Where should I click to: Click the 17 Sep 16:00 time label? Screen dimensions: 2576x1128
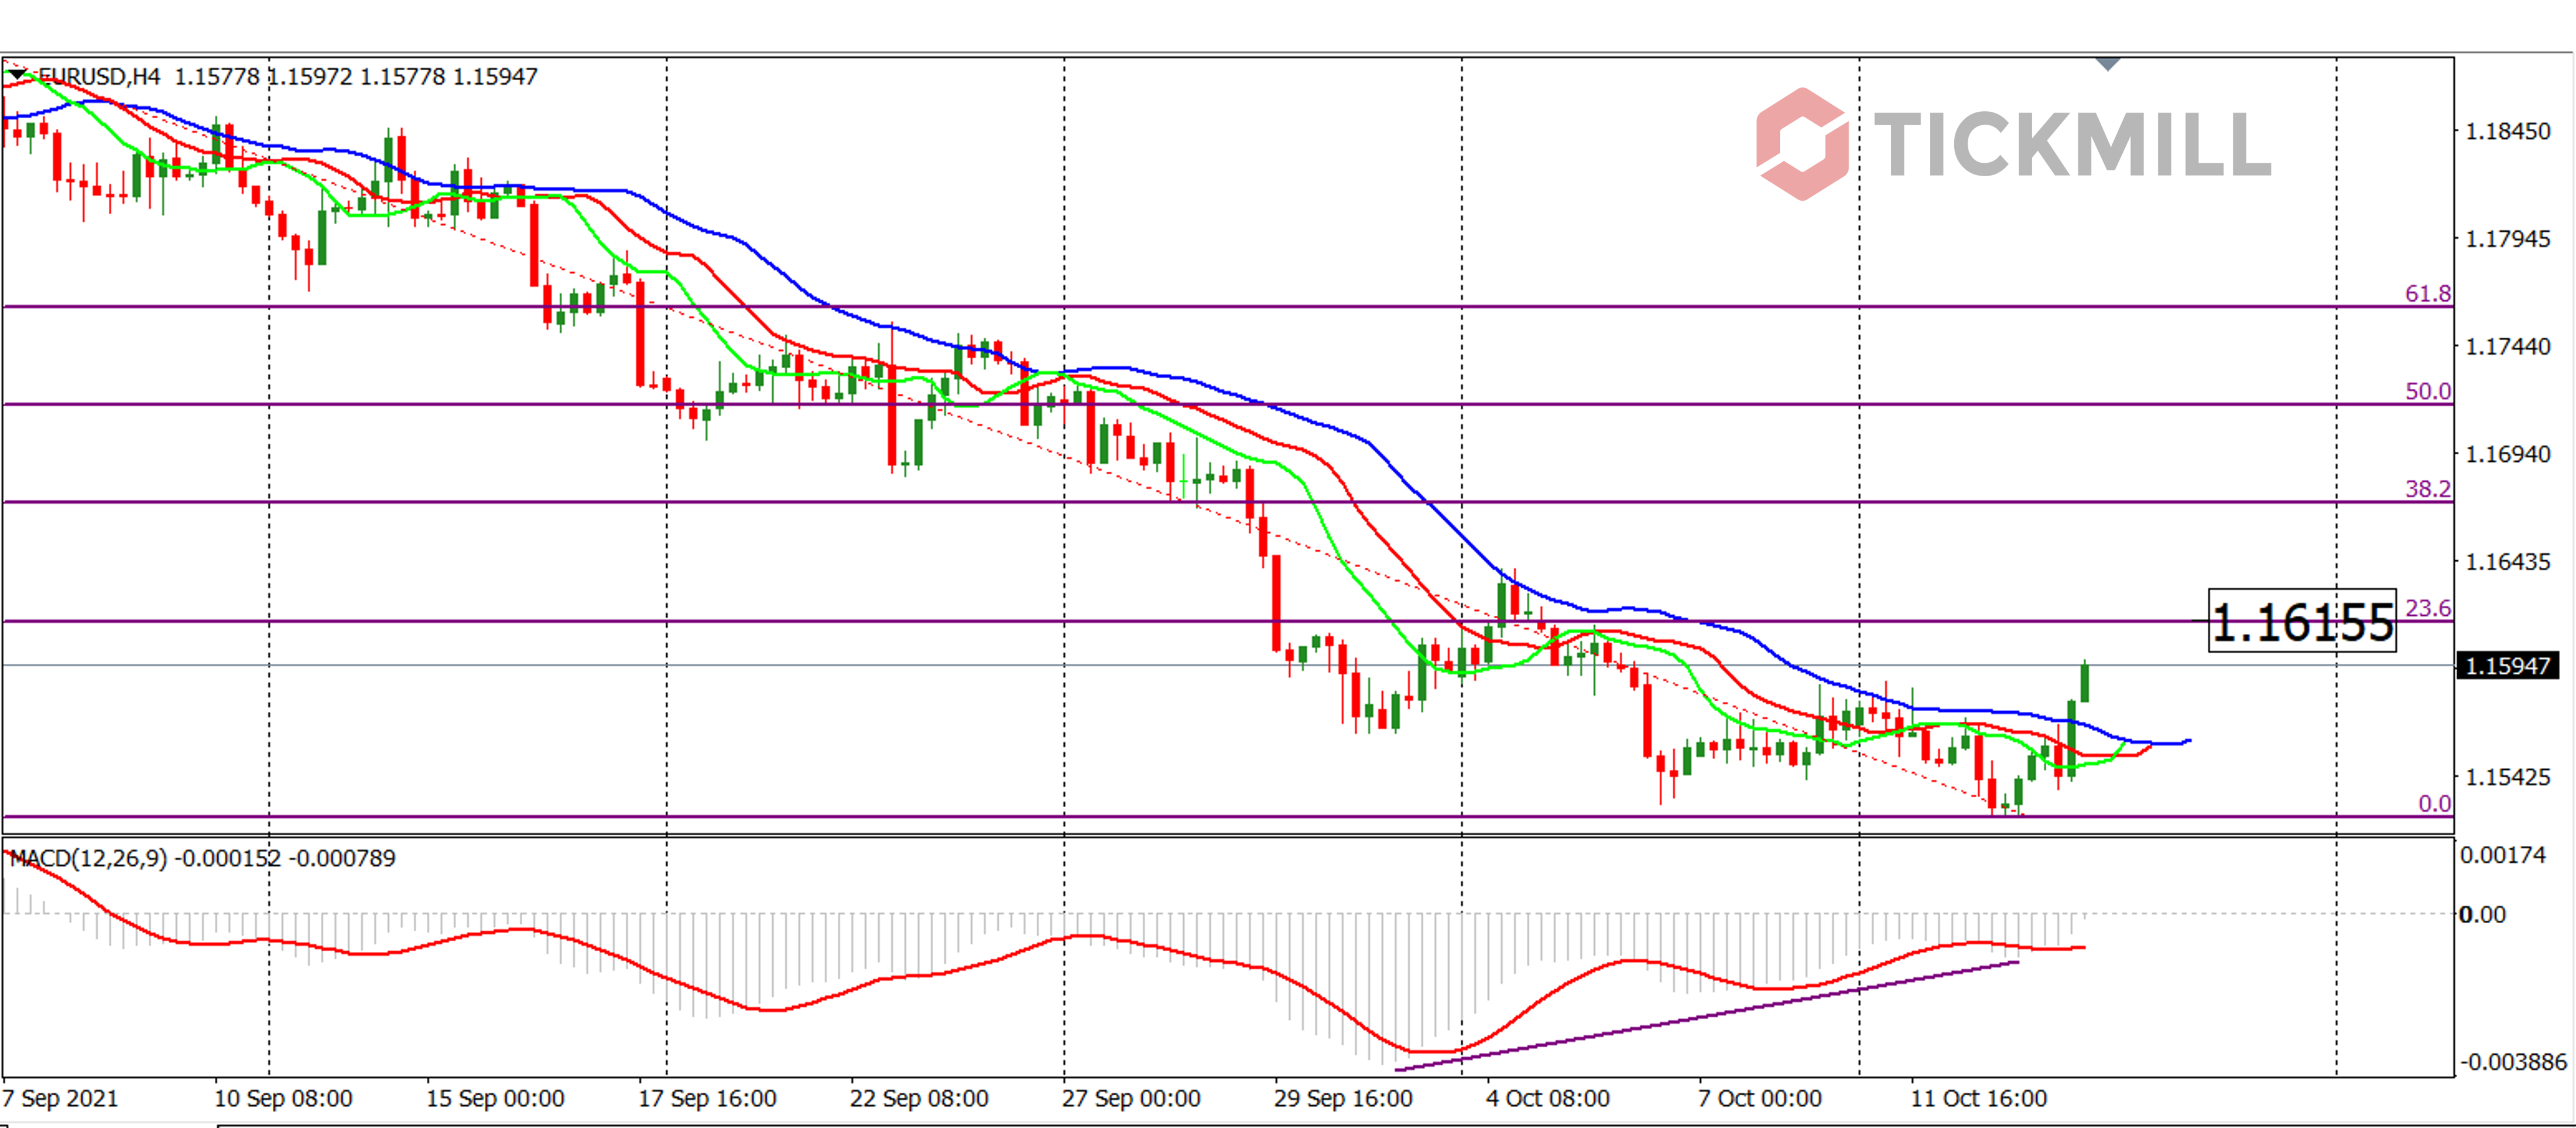pyautogui.click(x=707, y=1099)
